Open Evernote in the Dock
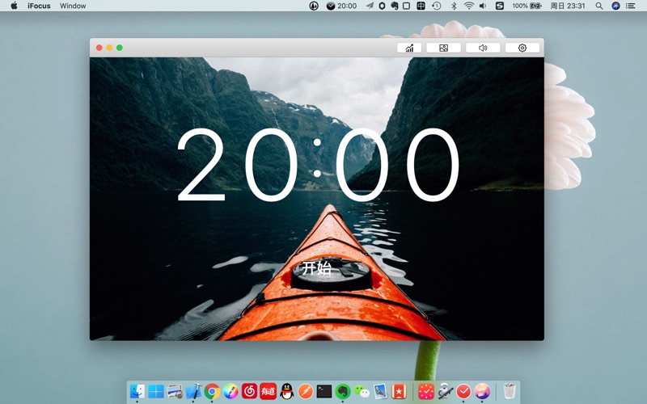The image size is (647, 404). (x=342, y=391)
